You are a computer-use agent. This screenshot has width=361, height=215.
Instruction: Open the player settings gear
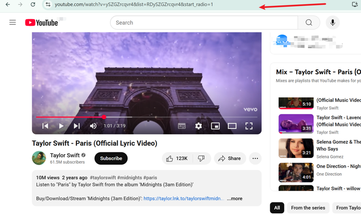(x=198, y=126)
